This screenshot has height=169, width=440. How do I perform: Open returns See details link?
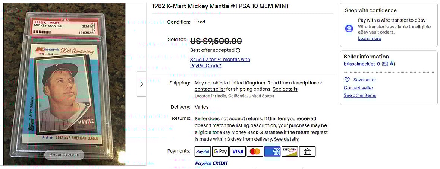pos(286,139)
